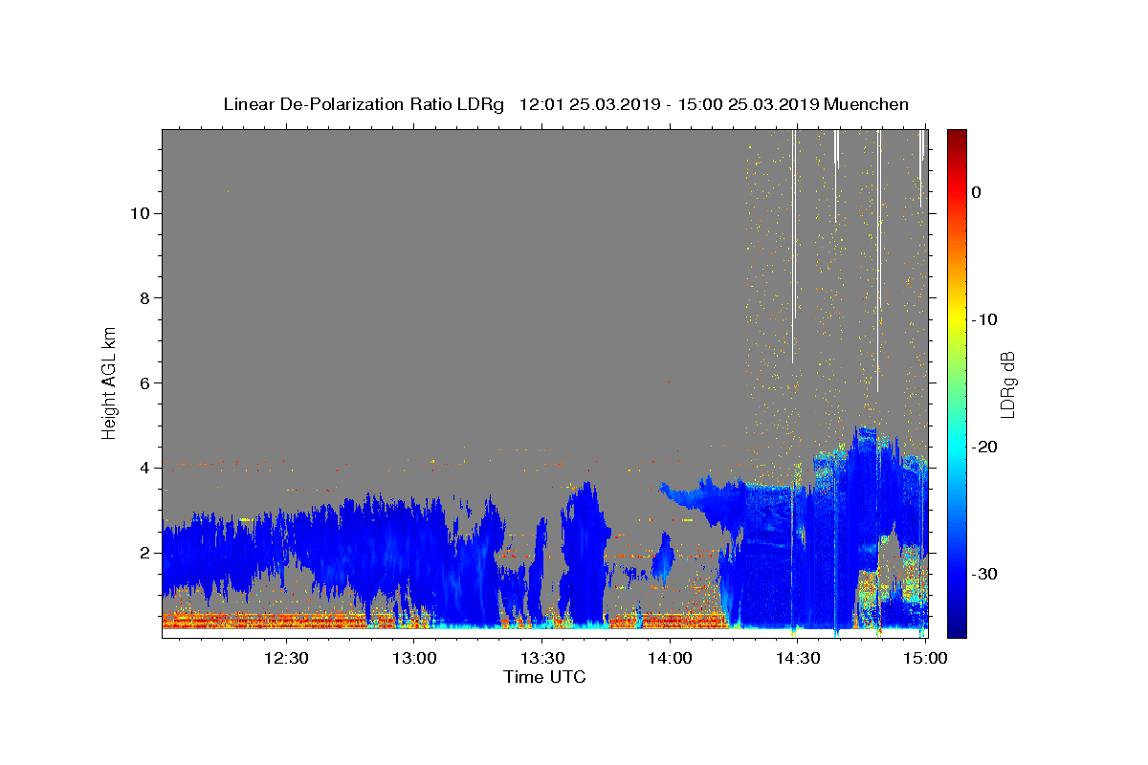Click the '-10' colorbar value label
Image resolution: width=1148 pixels, height=765 pixels.
984,319
